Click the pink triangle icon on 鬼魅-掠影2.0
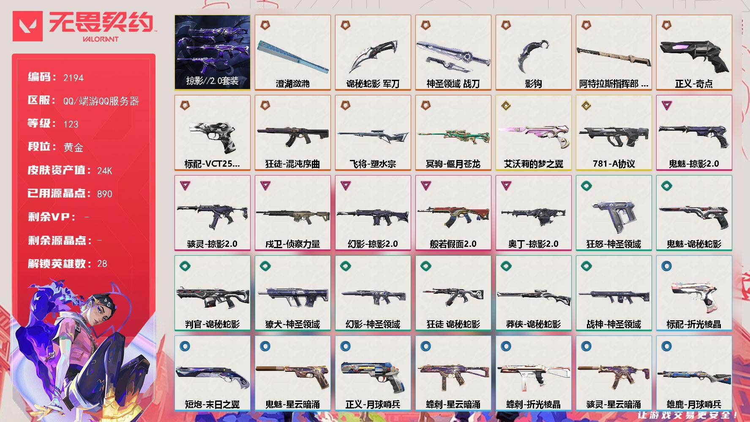 [x=666, y=105]
